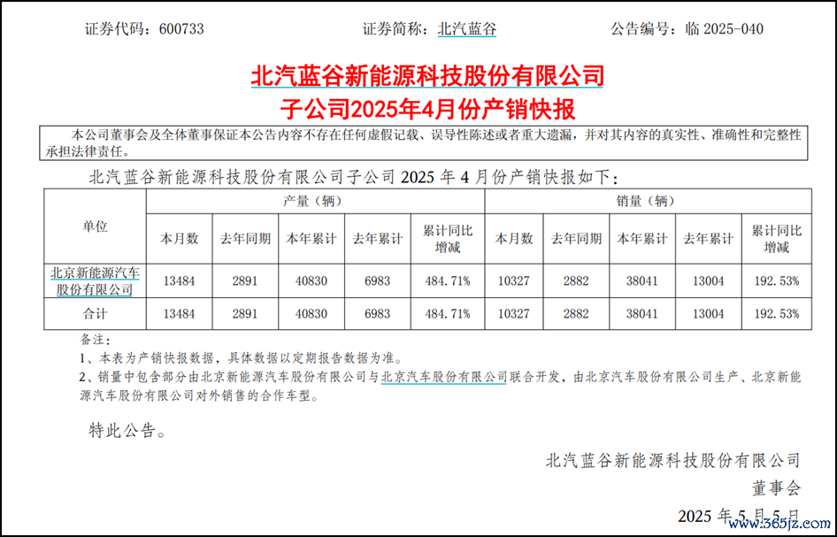
Task: Click 本年累计 header under 销量
Action: point(642,239)
